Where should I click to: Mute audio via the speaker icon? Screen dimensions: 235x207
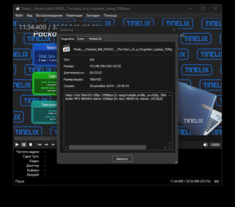pos(206,144)
